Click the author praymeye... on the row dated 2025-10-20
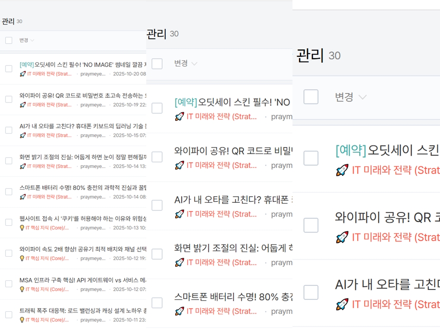This screenshot has width=440, height=329. tap(93, 74)
